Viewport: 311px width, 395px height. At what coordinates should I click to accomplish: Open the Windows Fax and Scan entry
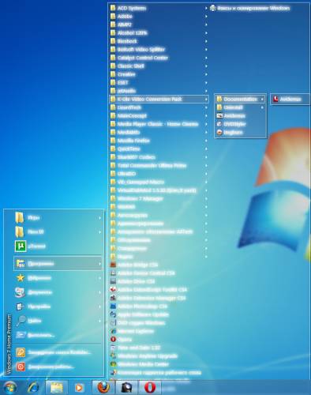[250, 8]
